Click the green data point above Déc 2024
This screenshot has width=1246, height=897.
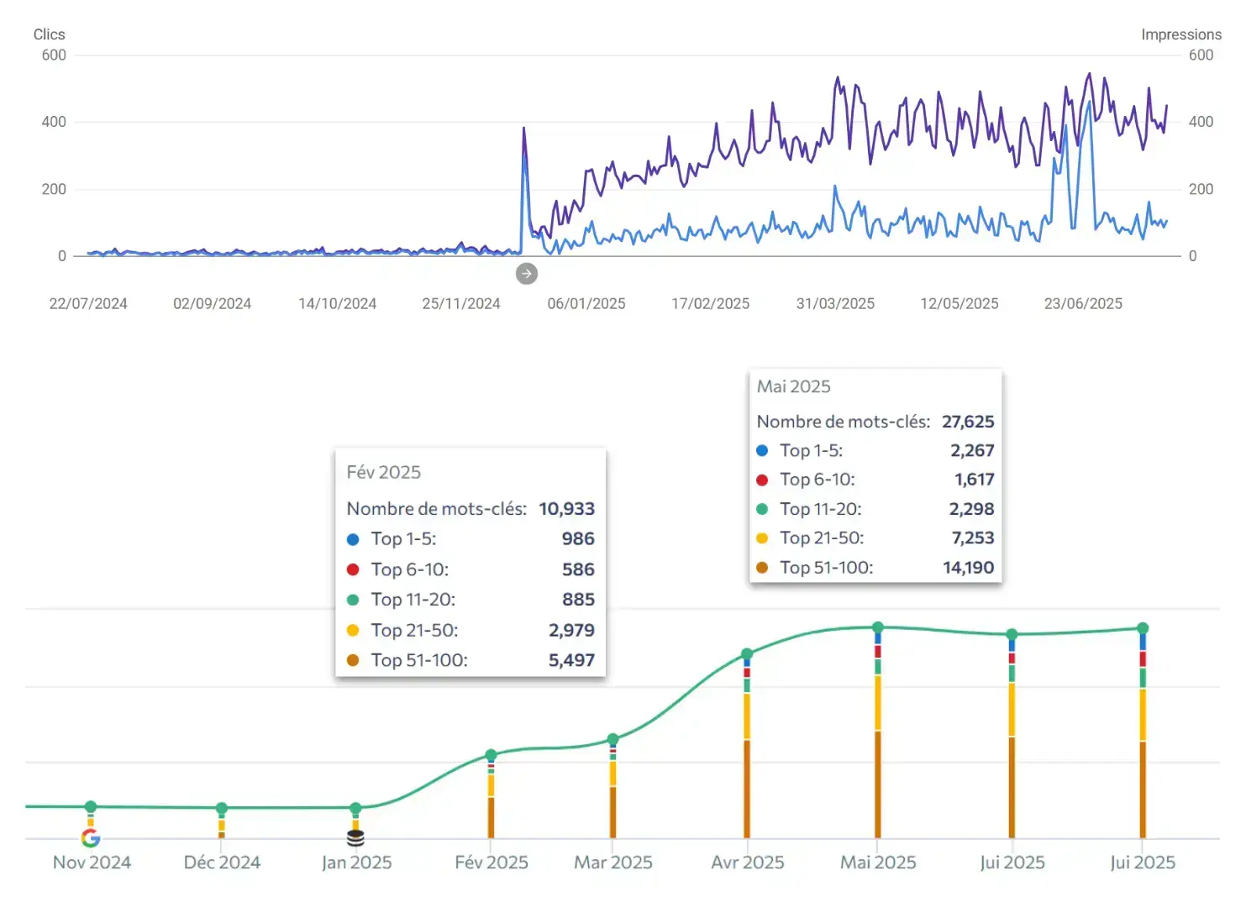pos(222,808)
